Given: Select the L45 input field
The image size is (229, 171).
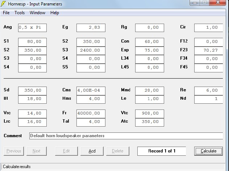Looking at the screenshot, I should (150, 68).
